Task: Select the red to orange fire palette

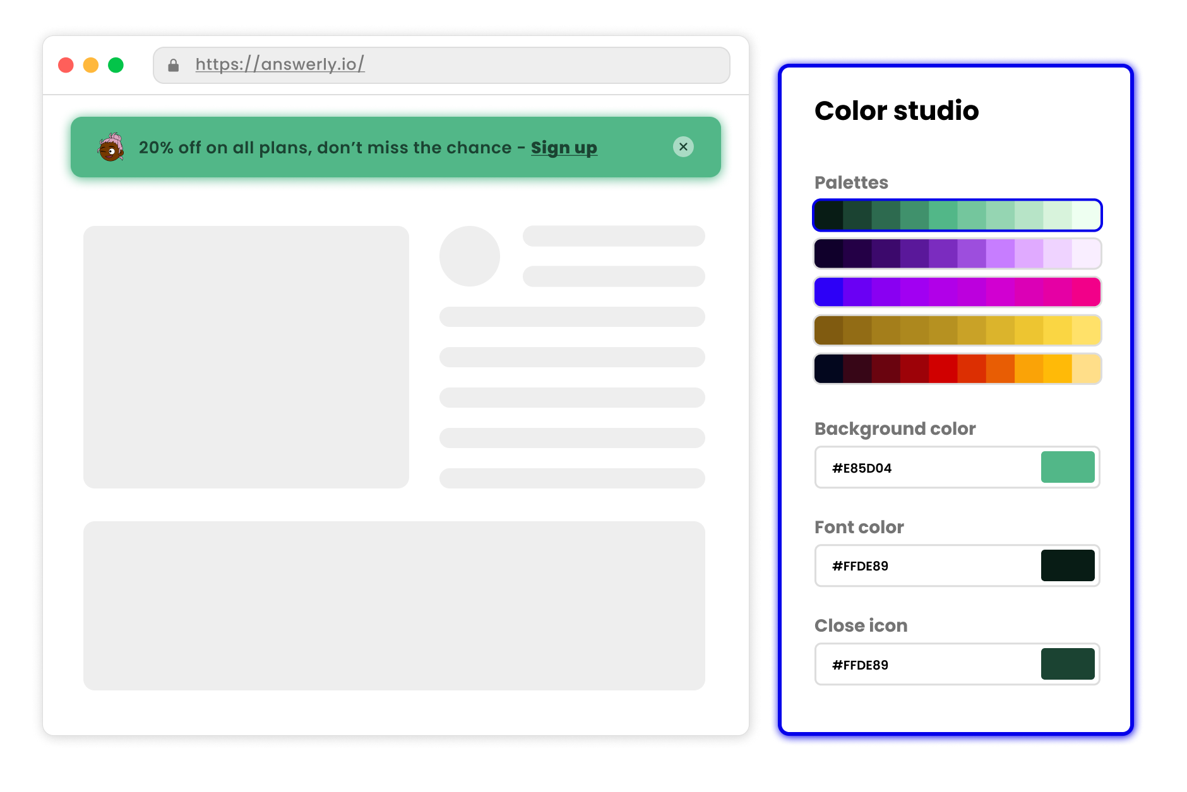Action: click(957, 369)
